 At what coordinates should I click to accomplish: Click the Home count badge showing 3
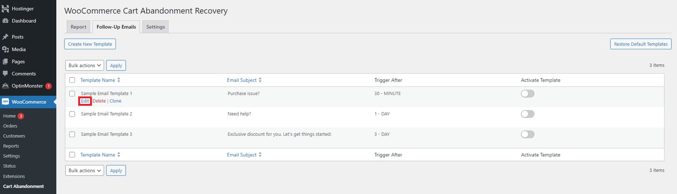point(21,116)
